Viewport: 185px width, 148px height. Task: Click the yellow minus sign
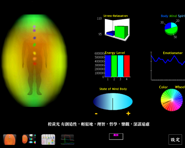(x=96, y=114)
